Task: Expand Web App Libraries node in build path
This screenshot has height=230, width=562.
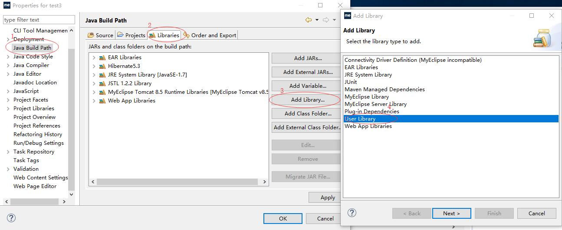Action: pos(94,101)
